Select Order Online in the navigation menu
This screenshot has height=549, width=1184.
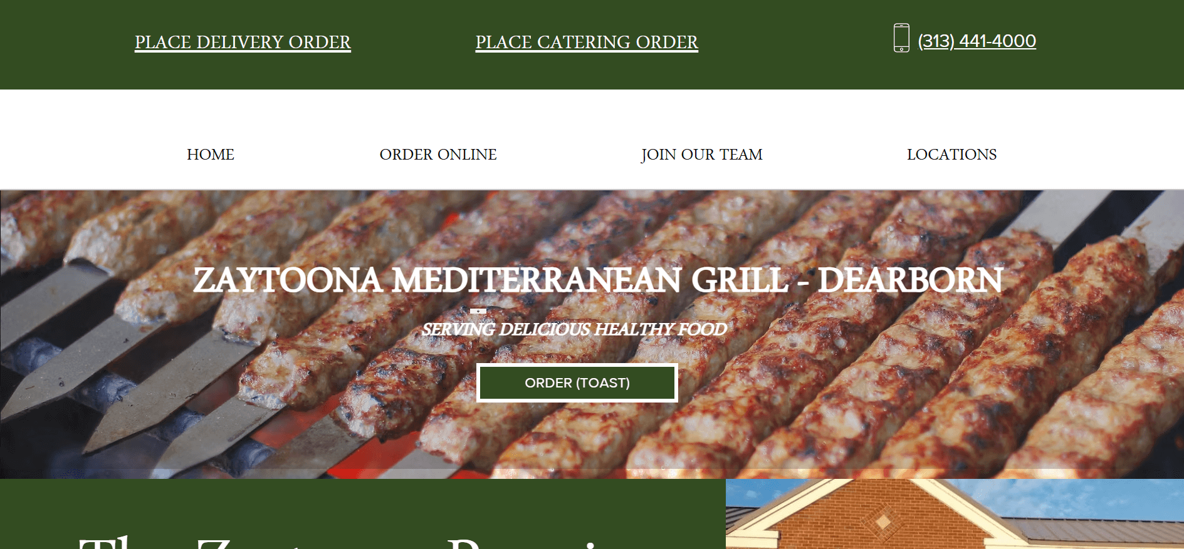pos(438,155)
